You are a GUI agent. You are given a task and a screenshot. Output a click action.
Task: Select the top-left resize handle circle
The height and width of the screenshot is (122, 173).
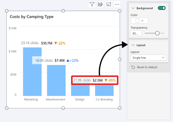click(7, 11)
